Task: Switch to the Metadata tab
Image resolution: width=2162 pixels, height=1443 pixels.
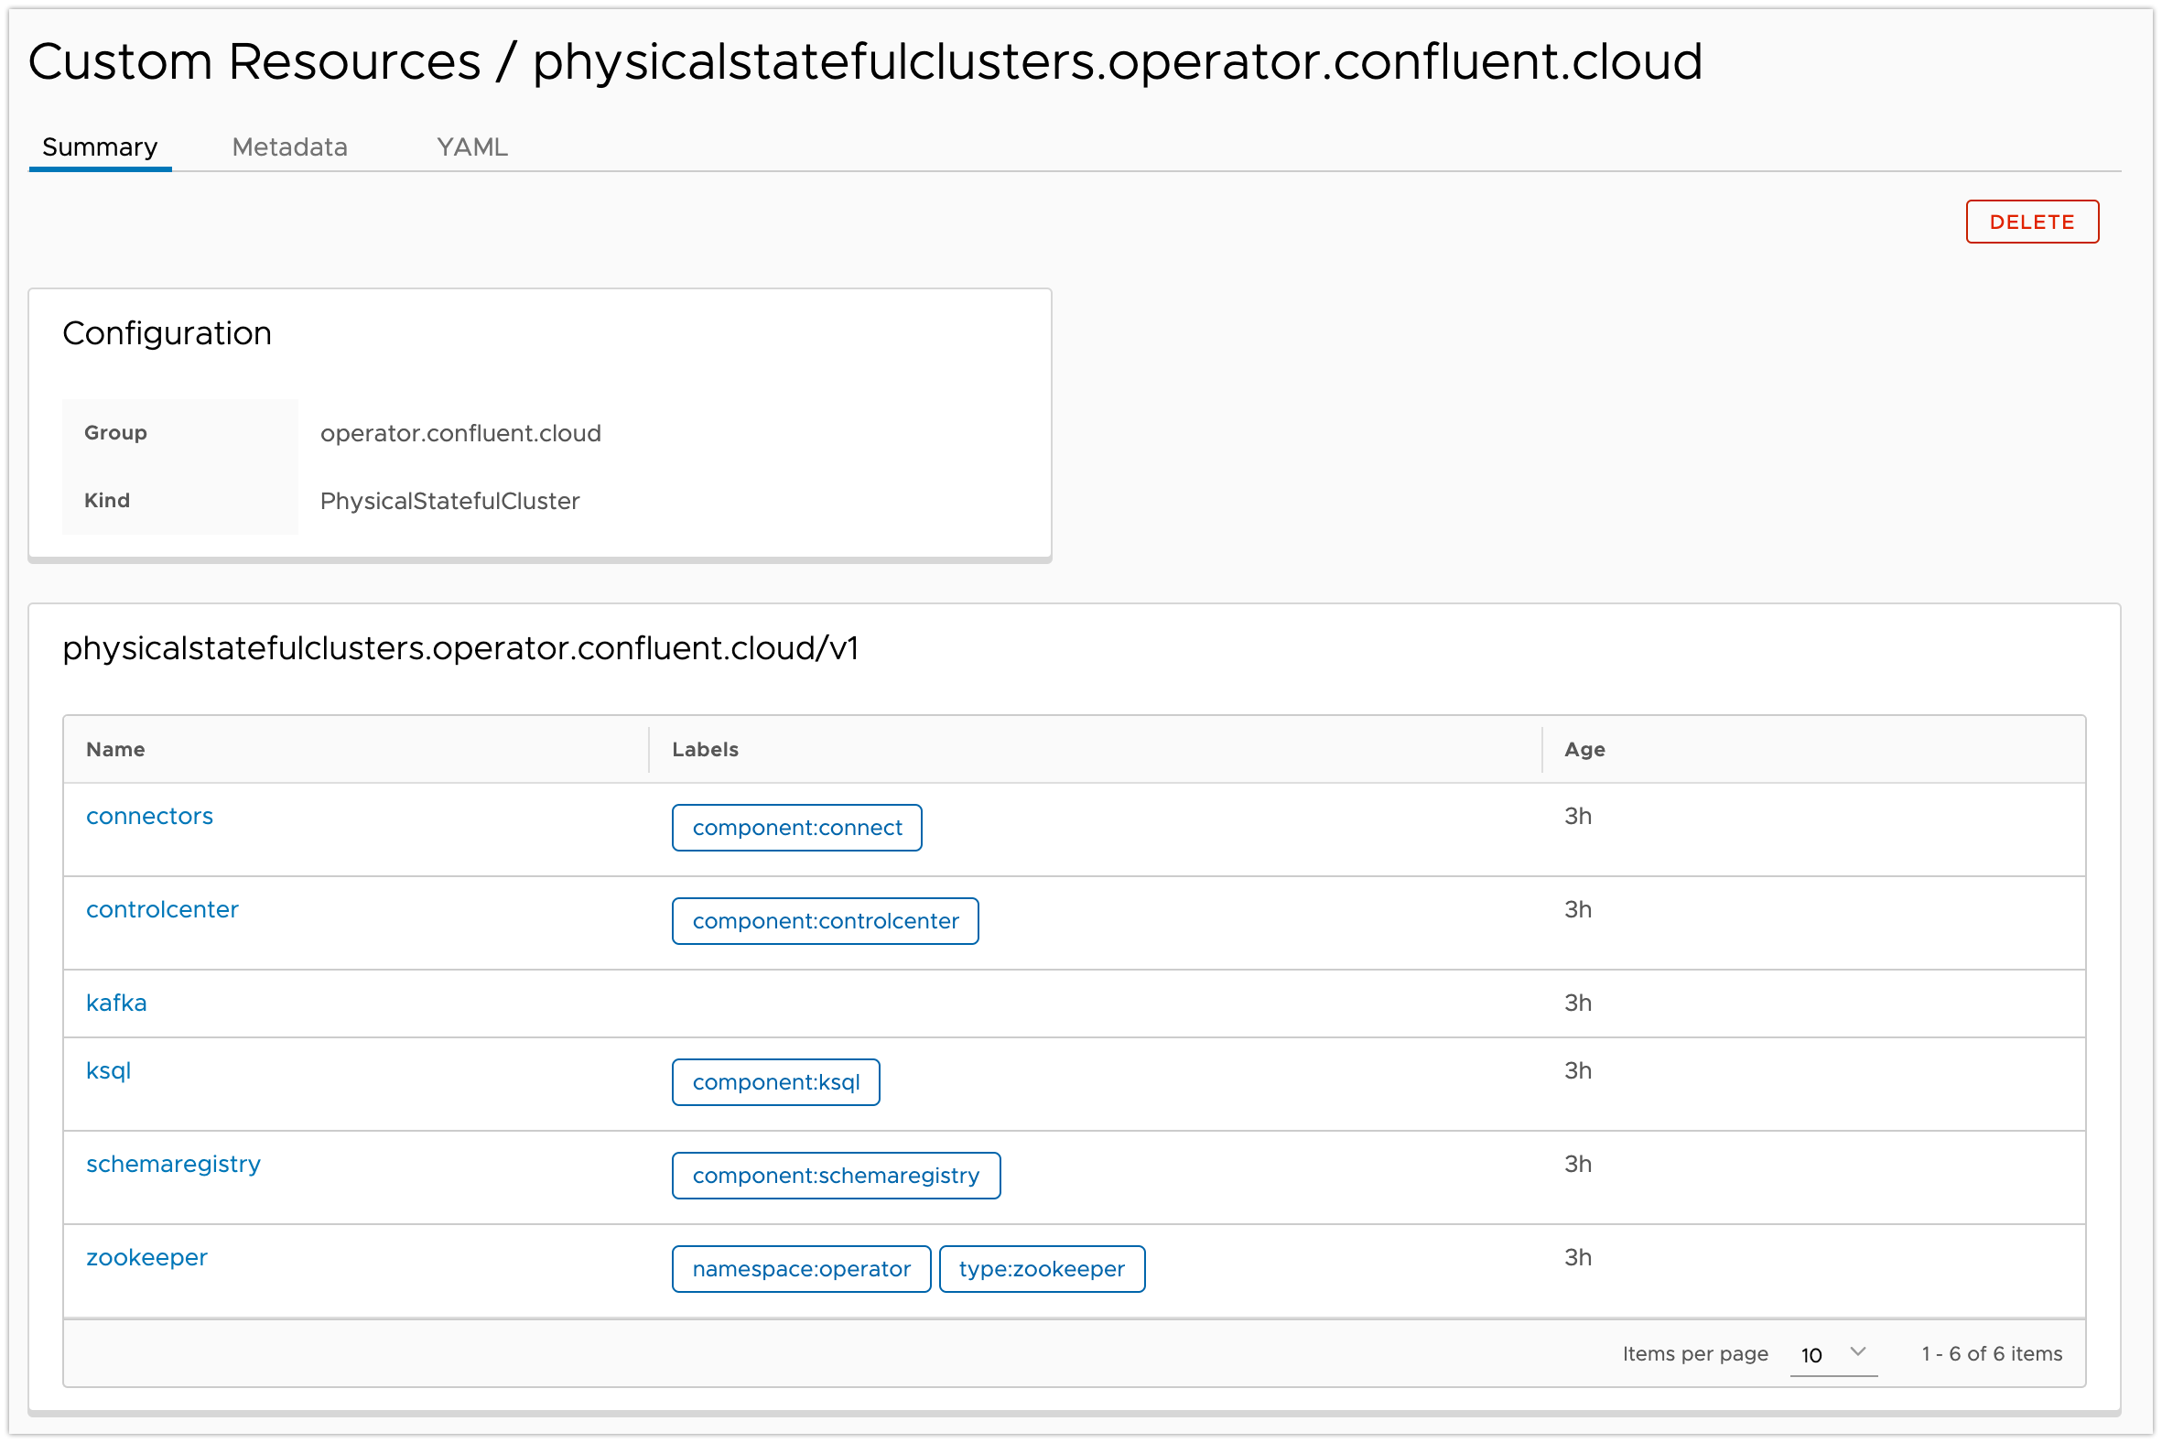Action: point(290,147)
